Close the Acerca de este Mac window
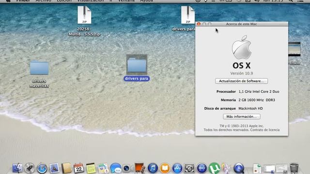Screen dimensions: 310x174 tap(199, 24)
